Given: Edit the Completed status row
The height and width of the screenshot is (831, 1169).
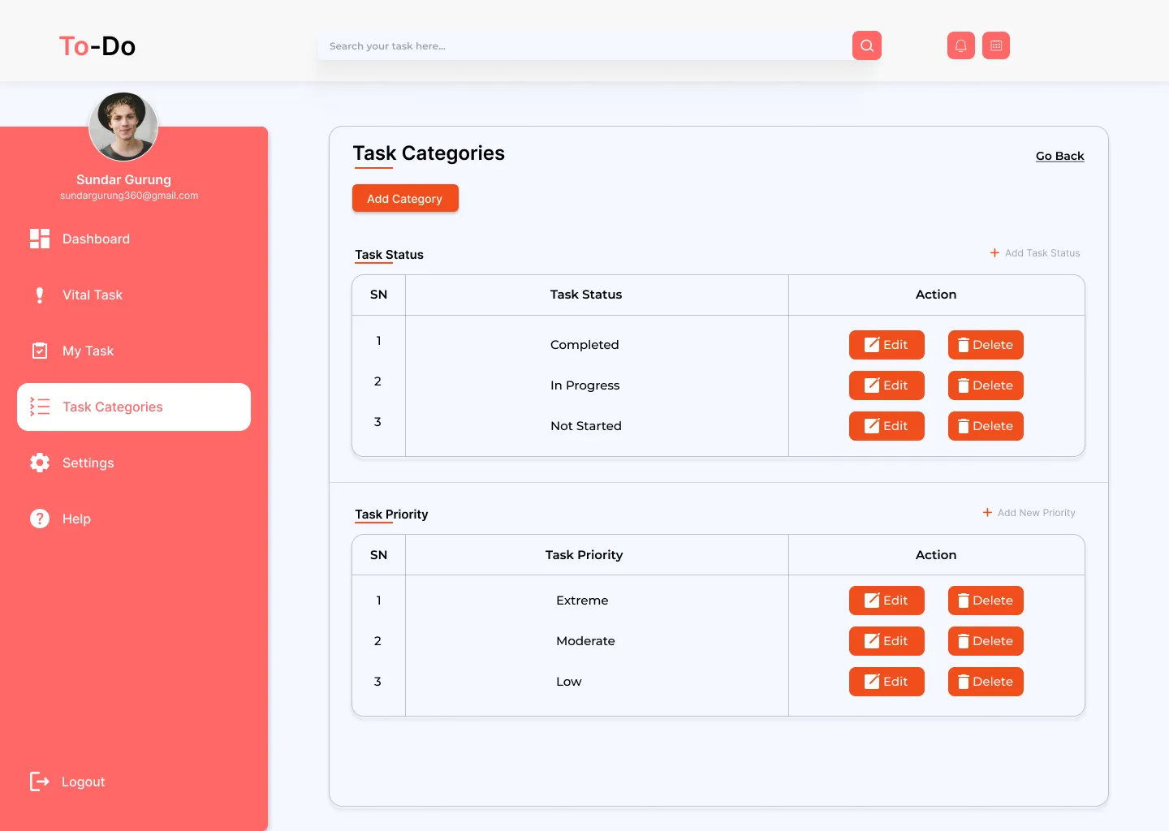Looking at the screenshot, I should pyautogui.click(x=886, y=345).
